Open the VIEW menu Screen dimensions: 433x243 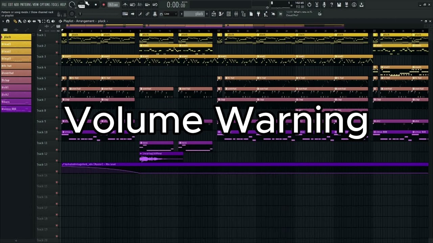click(36, 5)
